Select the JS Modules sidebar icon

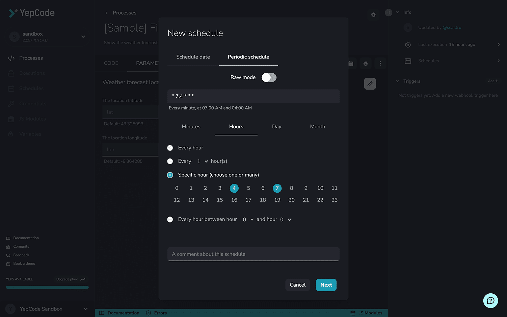click(11, 118)
